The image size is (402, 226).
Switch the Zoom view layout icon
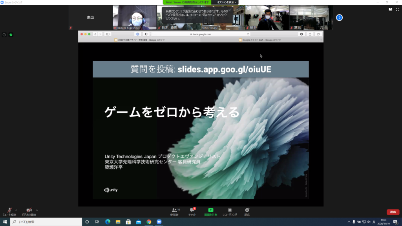point(390,9)
